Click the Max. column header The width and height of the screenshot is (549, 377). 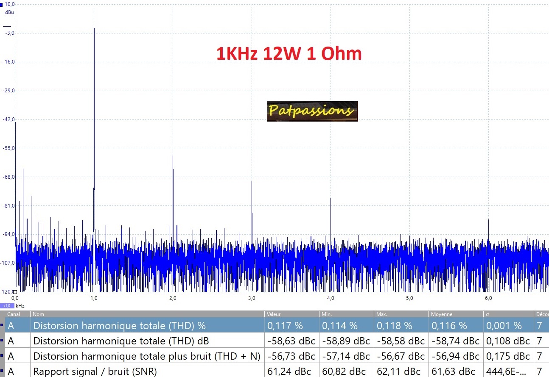click(x=382, y=314)
